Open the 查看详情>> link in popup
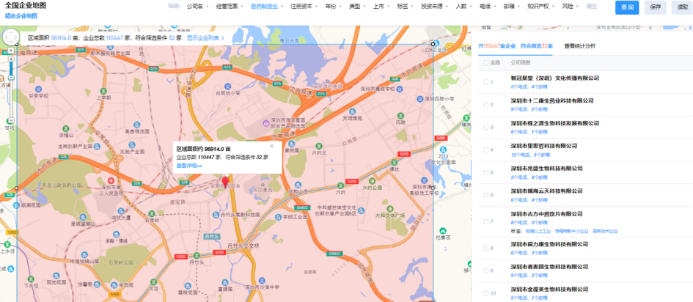 coord(189,166)
